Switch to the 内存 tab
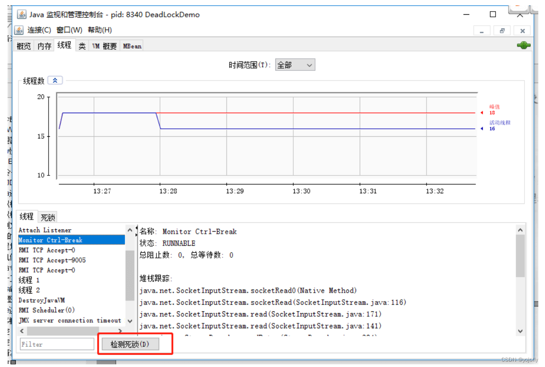This screenshot has height=367, width=545. pyautogui.click(x=44, y=46)
